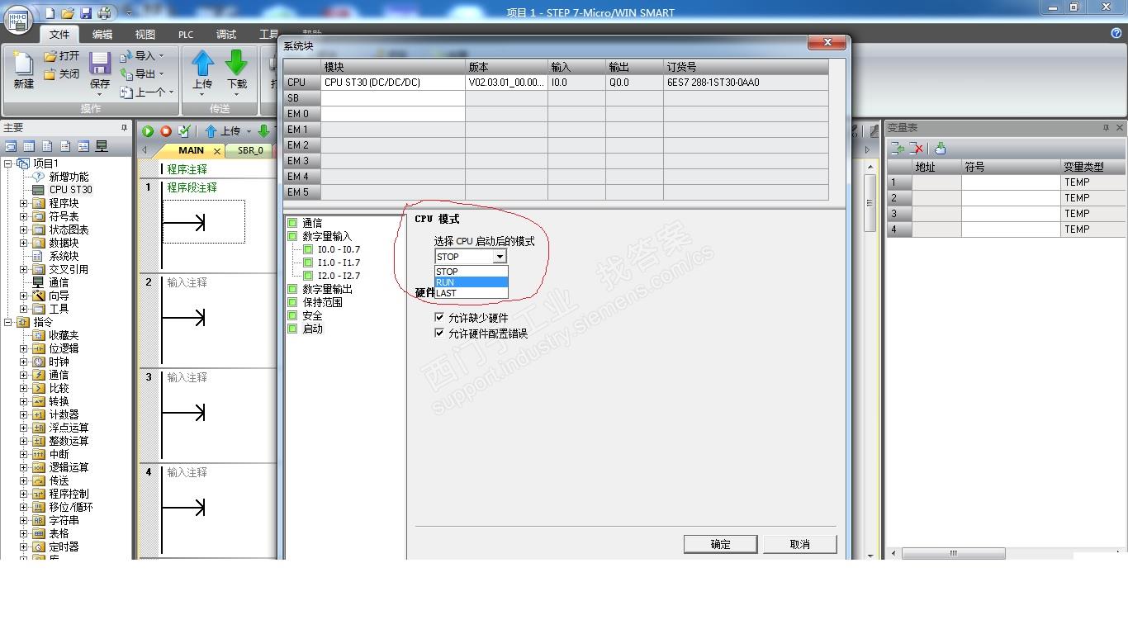Image resolution: width=1128 pixels, height=634 pixels.
Task: Switch to 编辑 ribbon tab
Action: tap(102, 35)
